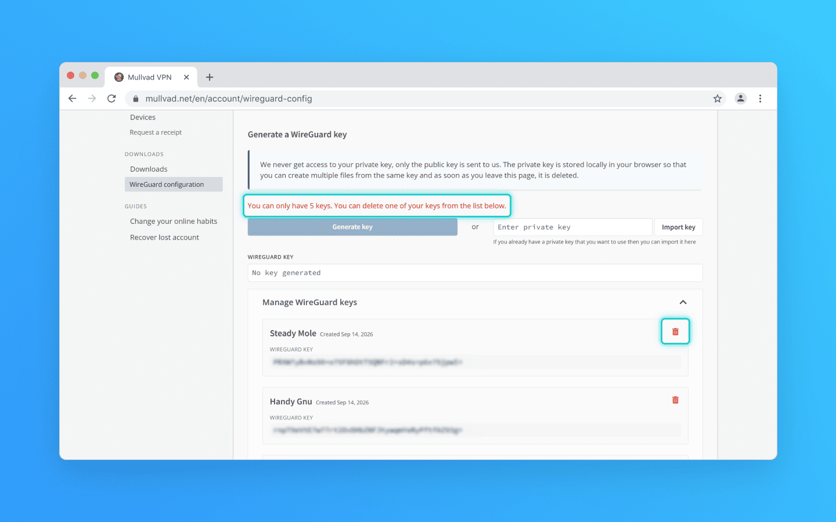
Task: Delete the Steady Mole WireGuard key
Action: (x=675, y=332)
